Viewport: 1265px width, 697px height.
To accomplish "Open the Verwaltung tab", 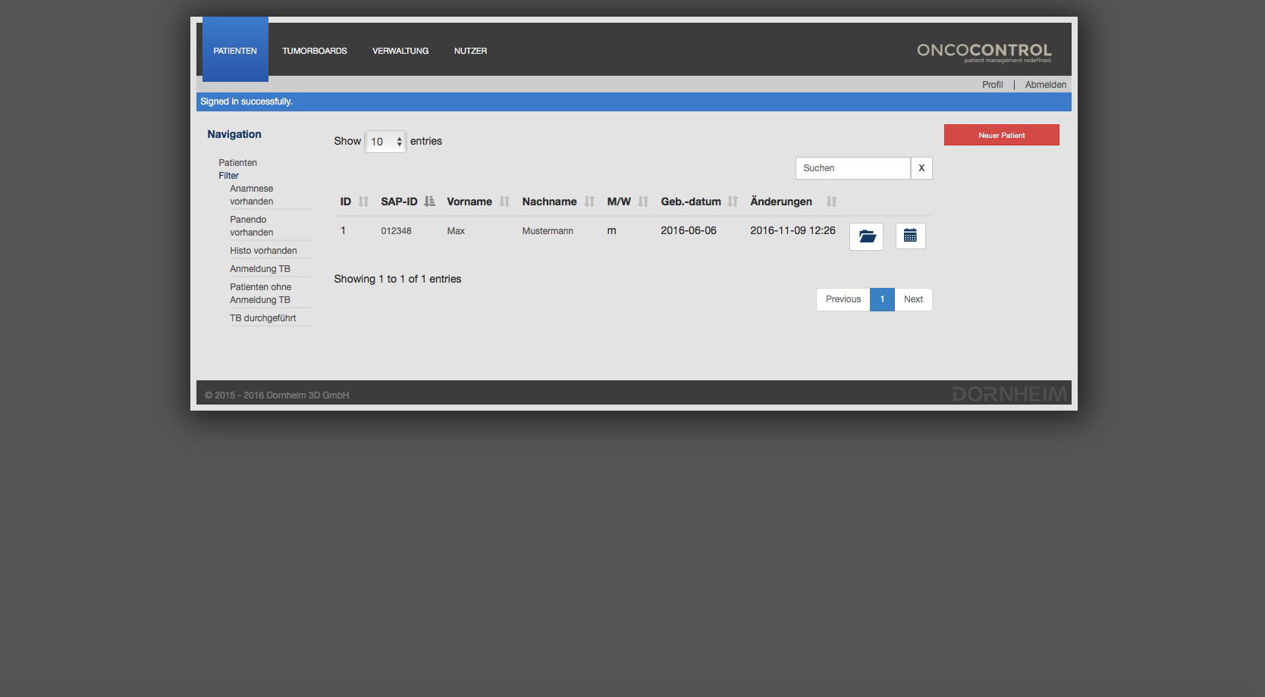I will (400, 51).
